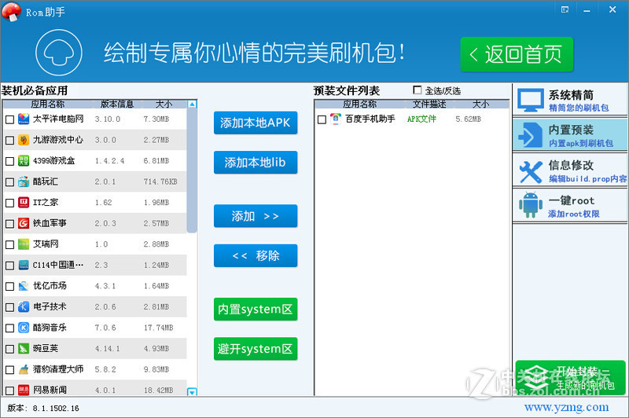The image size is (629, 418).
Task: Click the 猎豹清理大师 app icon
Action: [x=24, y=369]
